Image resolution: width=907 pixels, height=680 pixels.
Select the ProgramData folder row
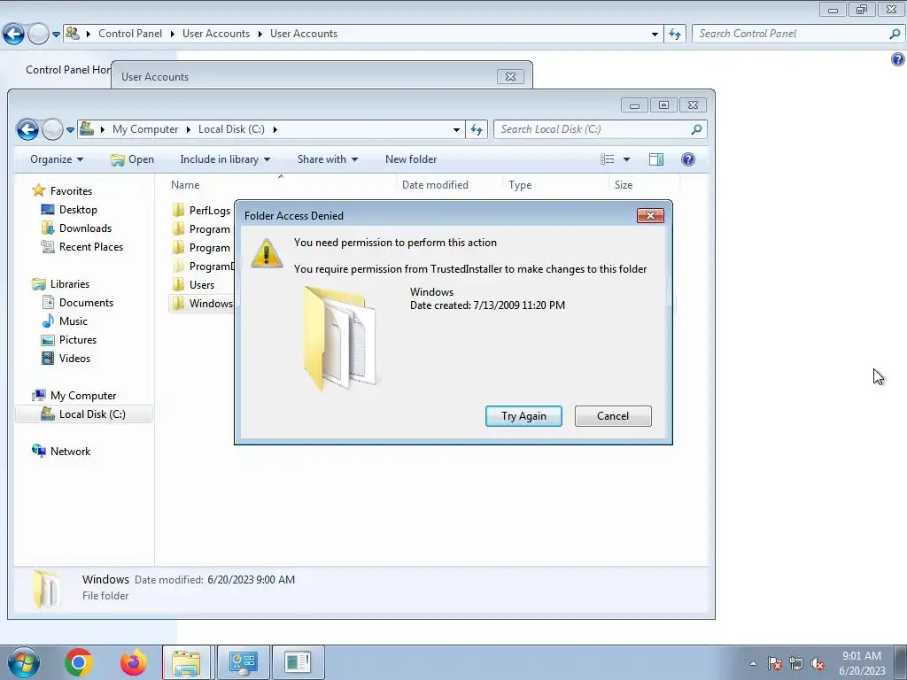coord(203,266)
